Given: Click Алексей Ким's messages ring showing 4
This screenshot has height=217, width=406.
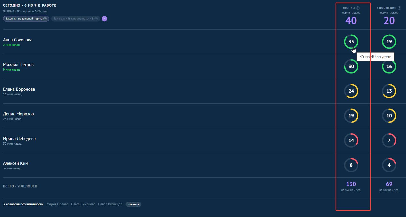Looking at the screenshot, I should point(389,165).
